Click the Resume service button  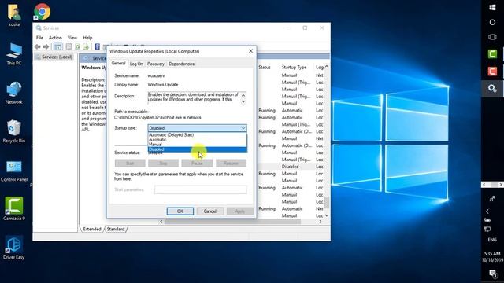point(231,164)
